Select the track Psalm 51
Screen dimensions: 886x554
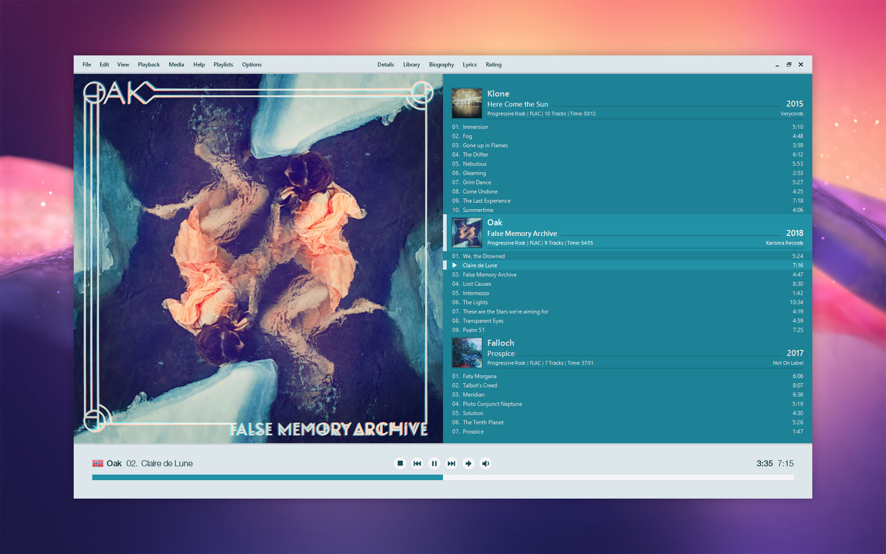[x=627, y=330]
